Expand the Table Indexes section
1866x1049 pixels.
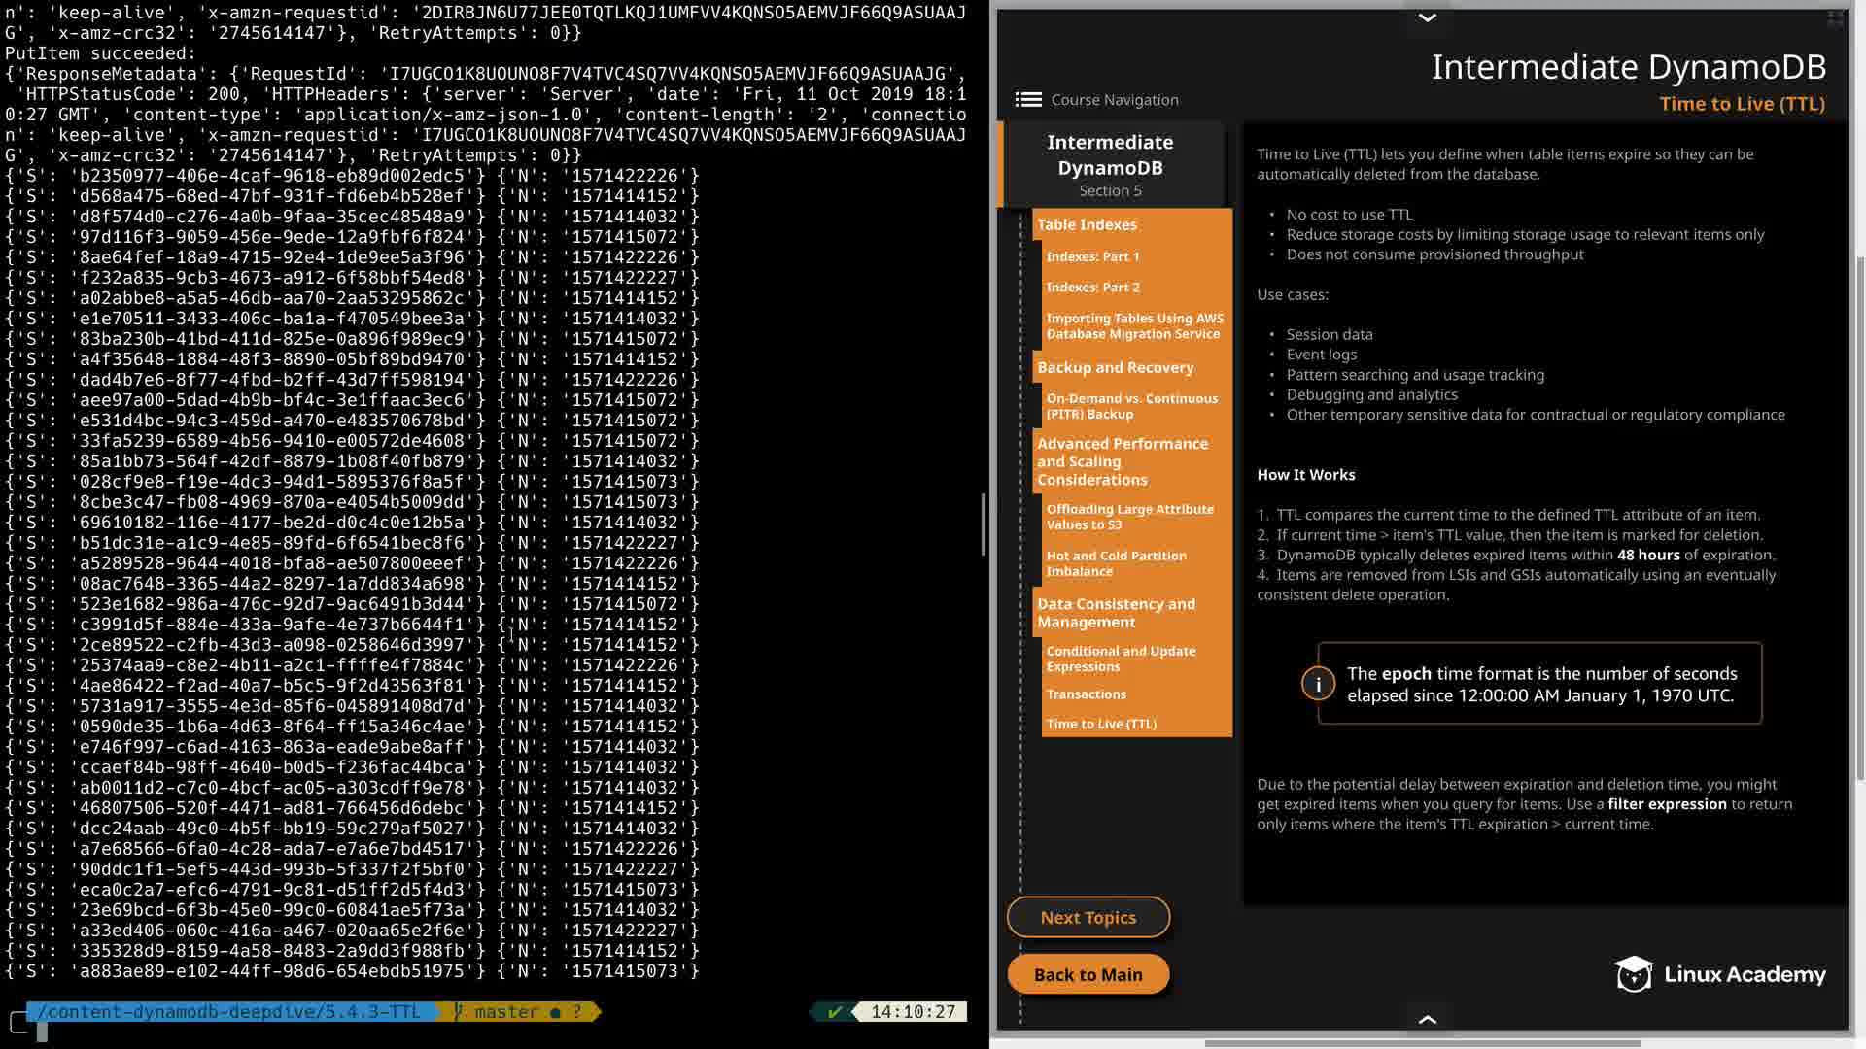point(1087,224)
